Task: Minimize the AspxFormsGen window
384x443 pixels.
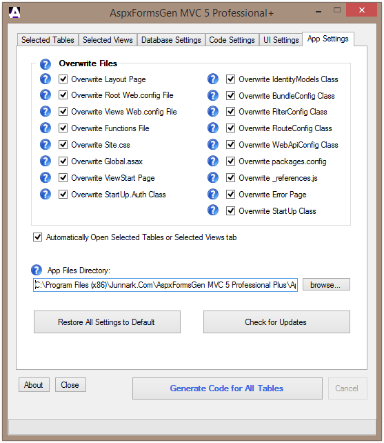Action: (x=319, y=12)
